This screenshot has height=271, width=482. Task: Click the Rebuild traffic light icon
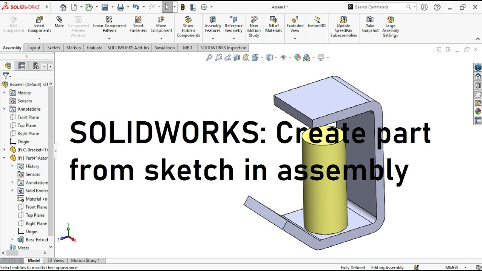(x=183, y=7)
